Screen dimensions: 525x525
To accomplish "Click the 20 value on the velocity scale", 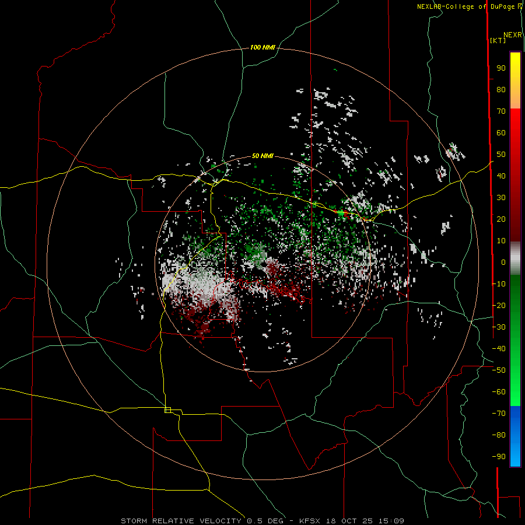I will click(501, 219).
